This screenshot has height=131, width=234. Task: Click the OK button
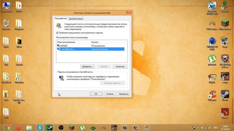[96, 94]
